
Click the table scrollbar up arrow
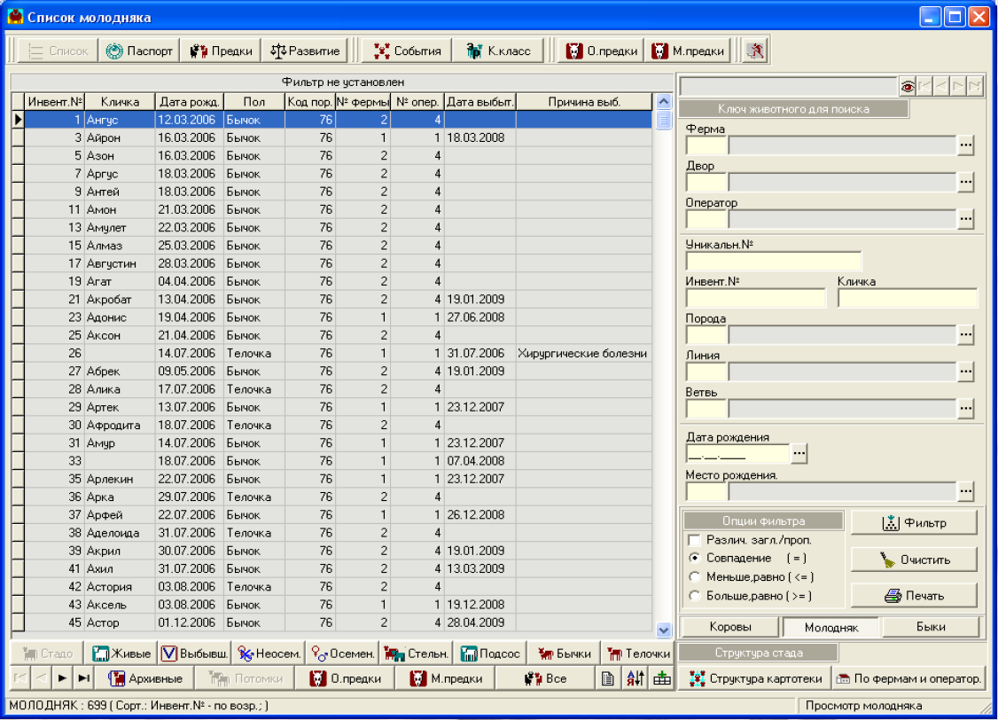pyautogui.click(x=663, y=102)
